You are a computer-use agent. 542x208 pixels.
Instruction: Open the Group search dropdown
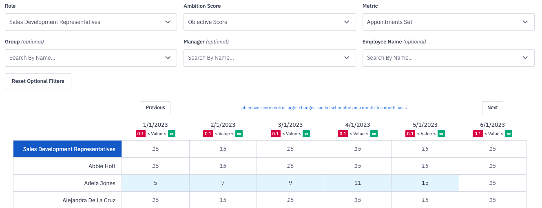[x=91, y=58]
